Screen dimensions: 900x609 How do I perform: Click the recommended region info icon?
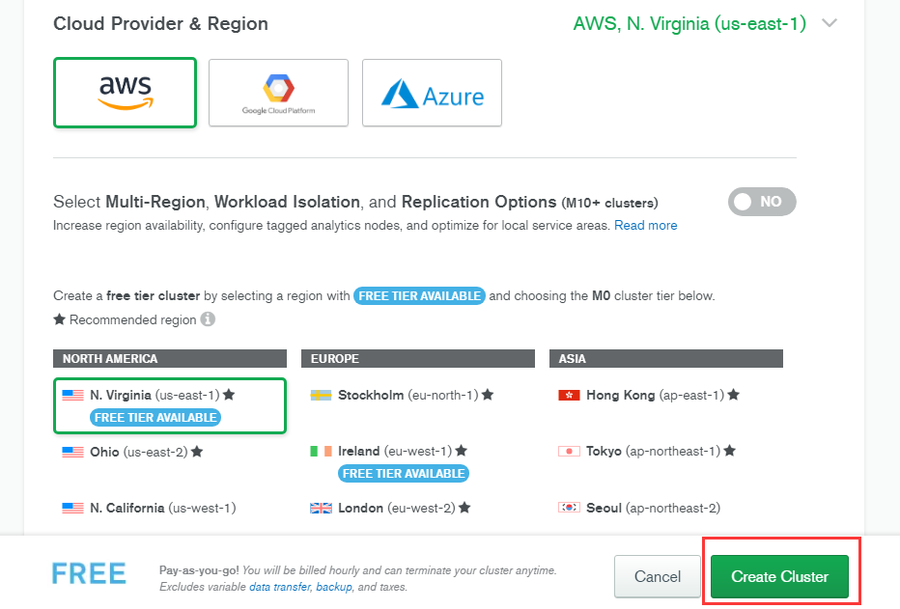208,319
